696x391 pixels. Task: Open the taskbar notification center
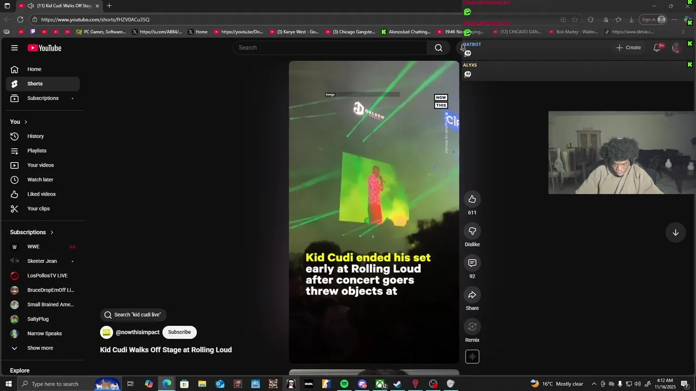pos(684,384)
